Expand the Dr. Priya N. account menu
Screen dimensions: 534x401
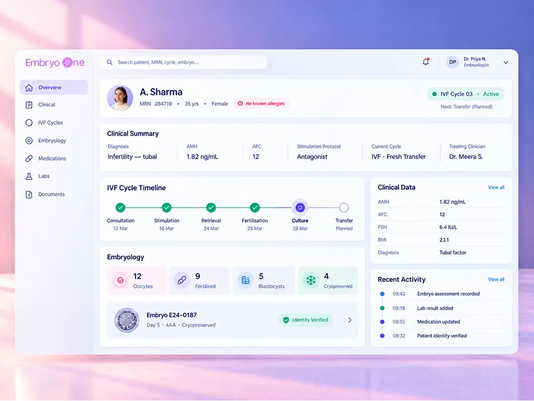pos(506,62)
